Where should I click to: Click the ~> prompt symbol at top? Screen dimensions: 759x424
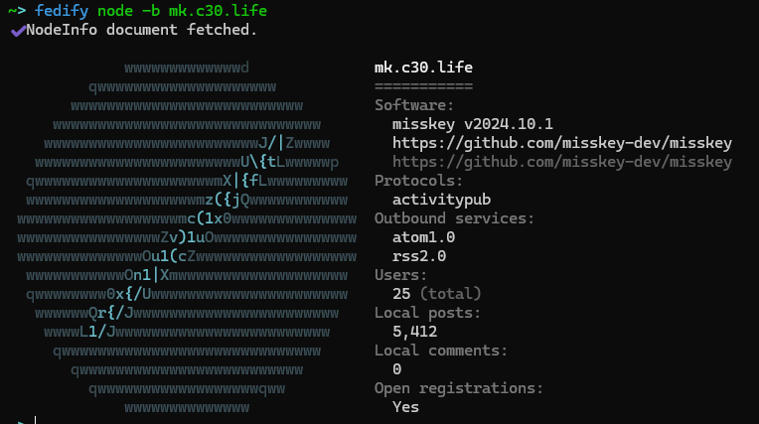tap(17, 11)
